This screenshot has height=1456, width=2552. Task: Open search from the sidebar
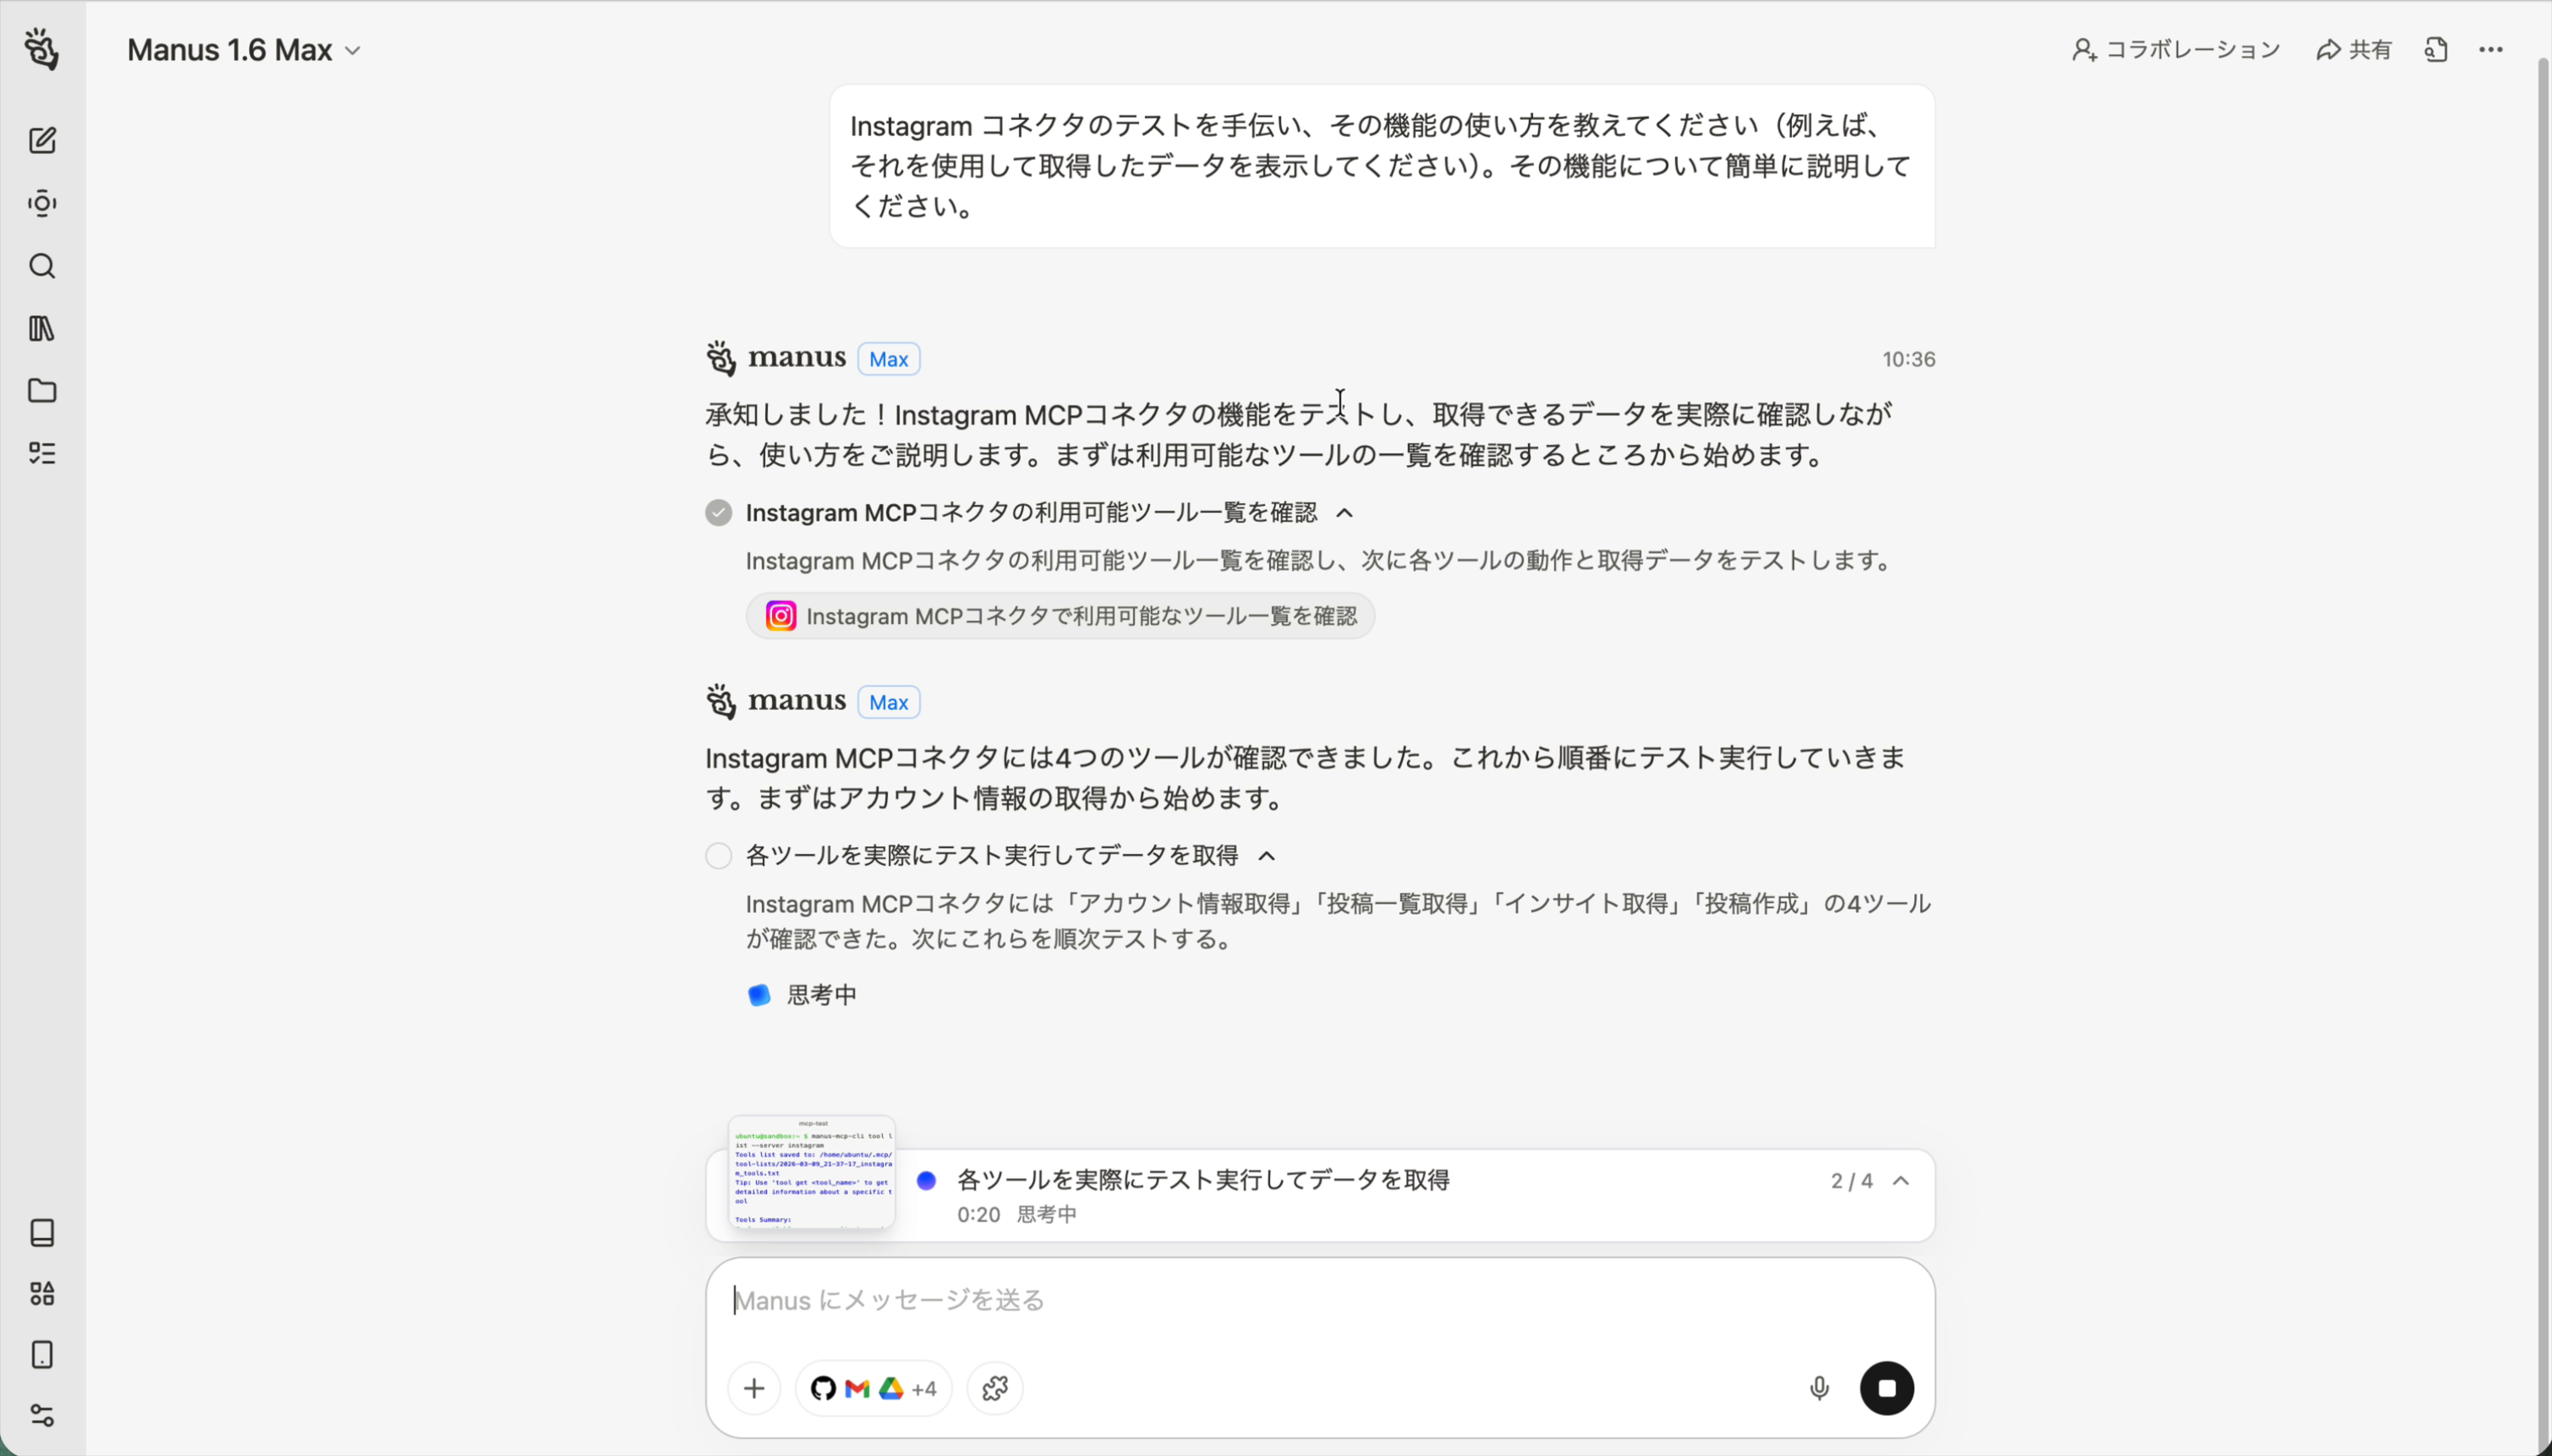pyautogui.click(x=42, y=266)
